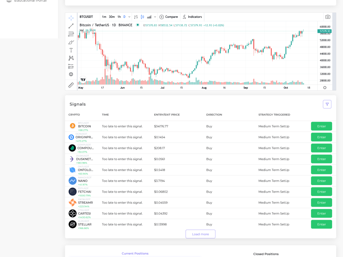The image size is (343, 257).
Task: Take a chart snapshot with camera icon
Action: click(x=328, y=17)
